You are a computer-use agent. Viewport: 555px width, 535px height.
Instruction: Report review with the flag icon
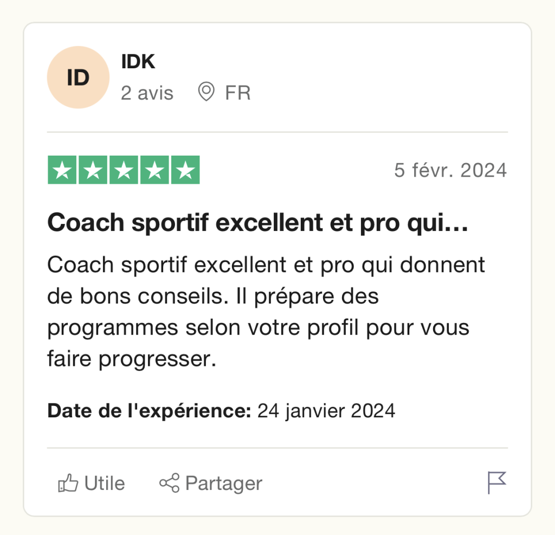[x=497, y=482]
